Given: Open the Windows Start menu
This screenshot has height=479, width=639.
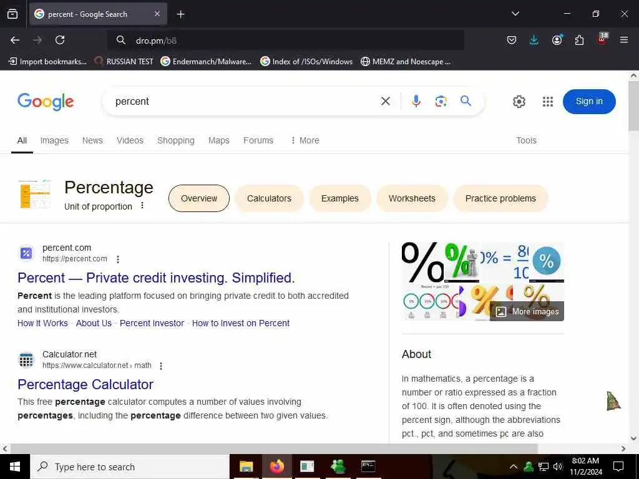Looking at the screenshot, I should tap(15, 467).
